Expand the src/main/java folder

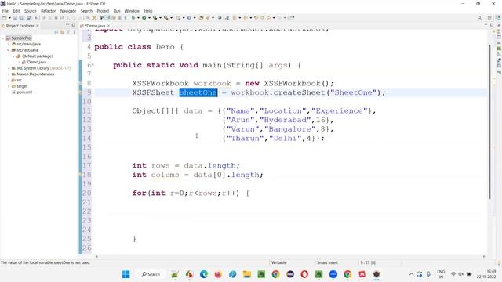[x=9, y=44]
